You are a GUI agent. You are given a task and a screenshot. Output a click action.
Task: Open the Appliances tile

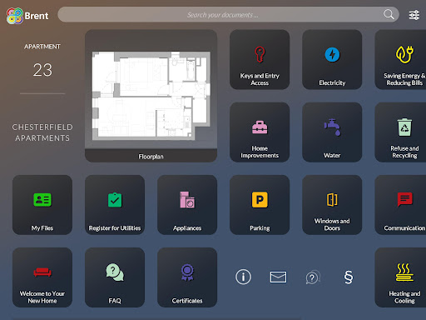click(x=187, y=205)
